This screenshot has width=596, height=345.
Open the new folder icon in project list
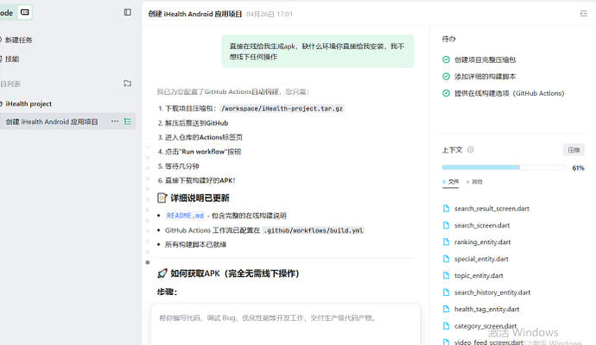coord(127,84)
